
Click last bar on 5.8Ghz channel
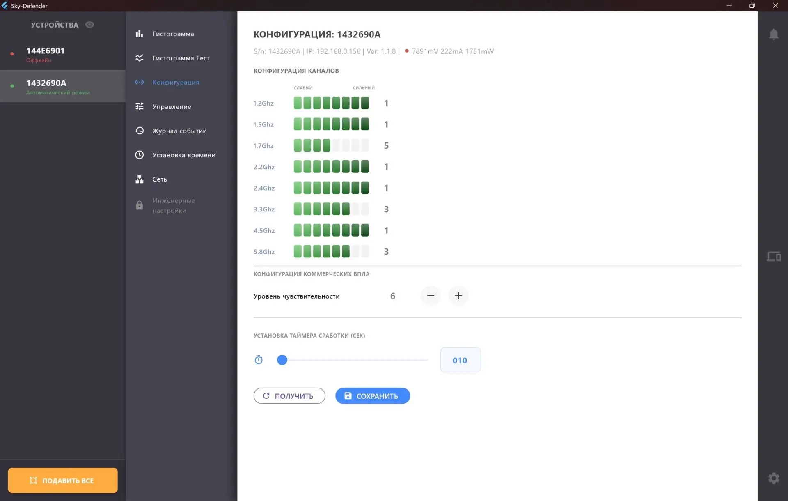point(365,251)
